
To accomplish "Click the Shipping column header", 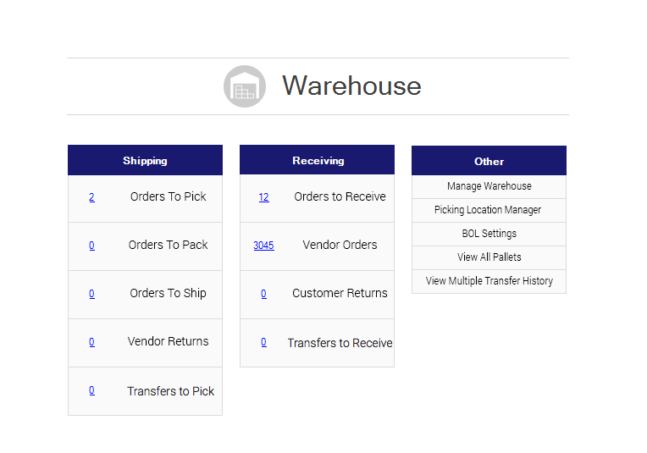I will pos(145,160).
